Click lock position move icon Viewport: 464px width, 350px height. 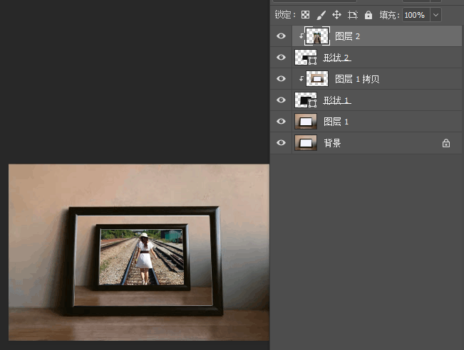coord(336,15)
